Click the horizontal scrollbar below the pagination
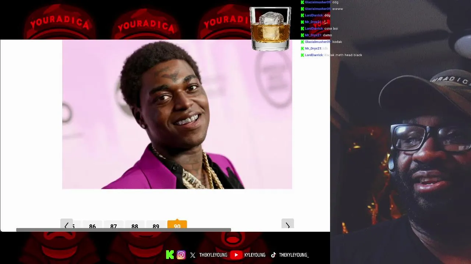Viewport: 471px width, 264px height. pyautogui.click(x=124, y=230)
